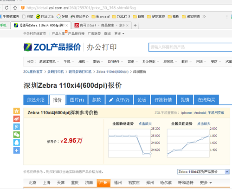Open the iphone price app link
This screenshot has width=232, height=189.
point(187,113)
